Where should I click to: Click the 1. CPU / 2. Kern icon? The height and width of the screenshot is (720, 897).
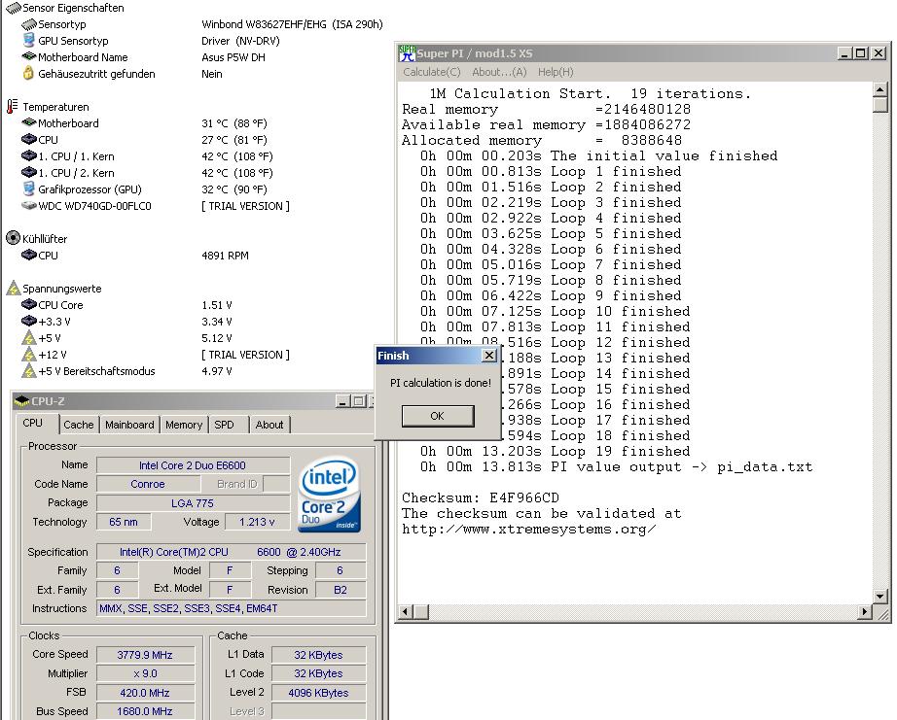pyautogui.click(x=29, y=172)
